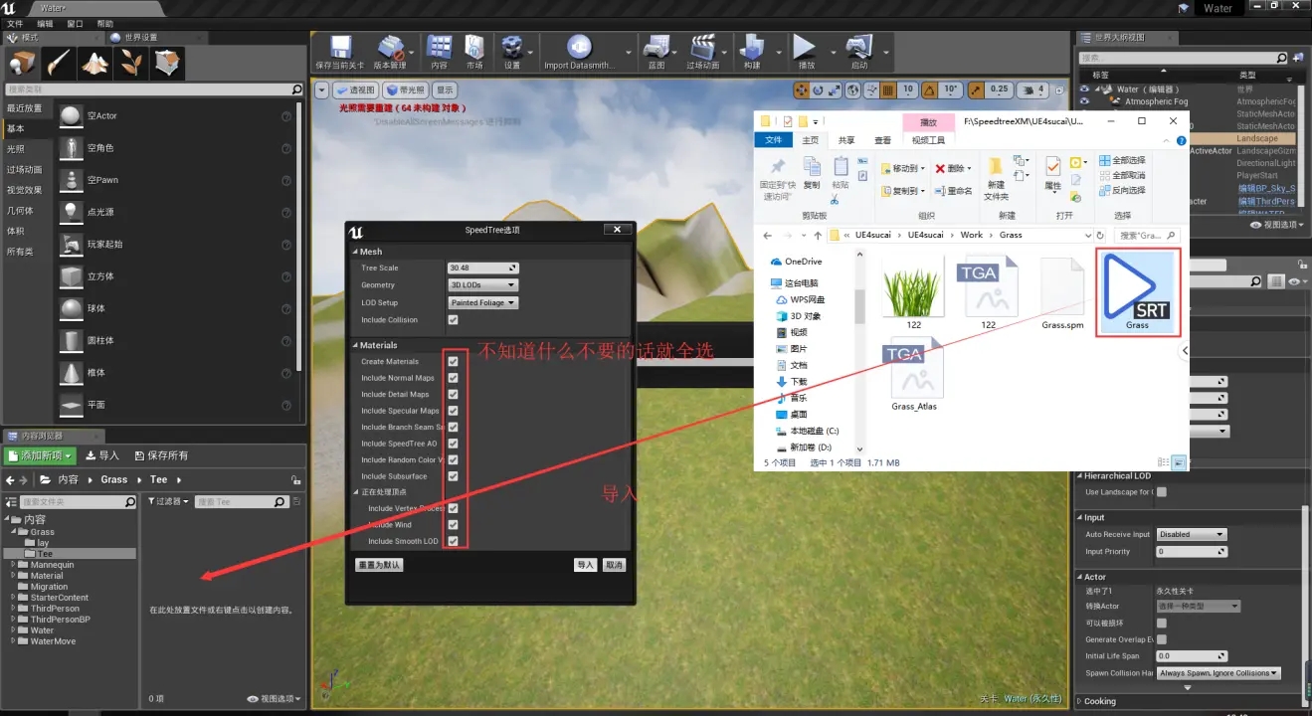
Task: Open the Settings (设置) toolbar icon
Action: 512,52
